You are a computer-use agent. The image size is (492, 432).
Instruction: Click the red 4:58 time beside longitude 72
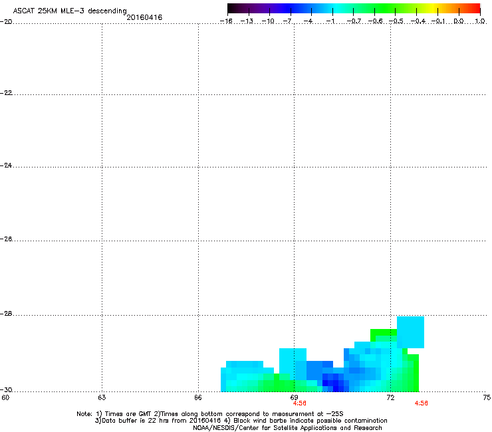click(421, 403)
